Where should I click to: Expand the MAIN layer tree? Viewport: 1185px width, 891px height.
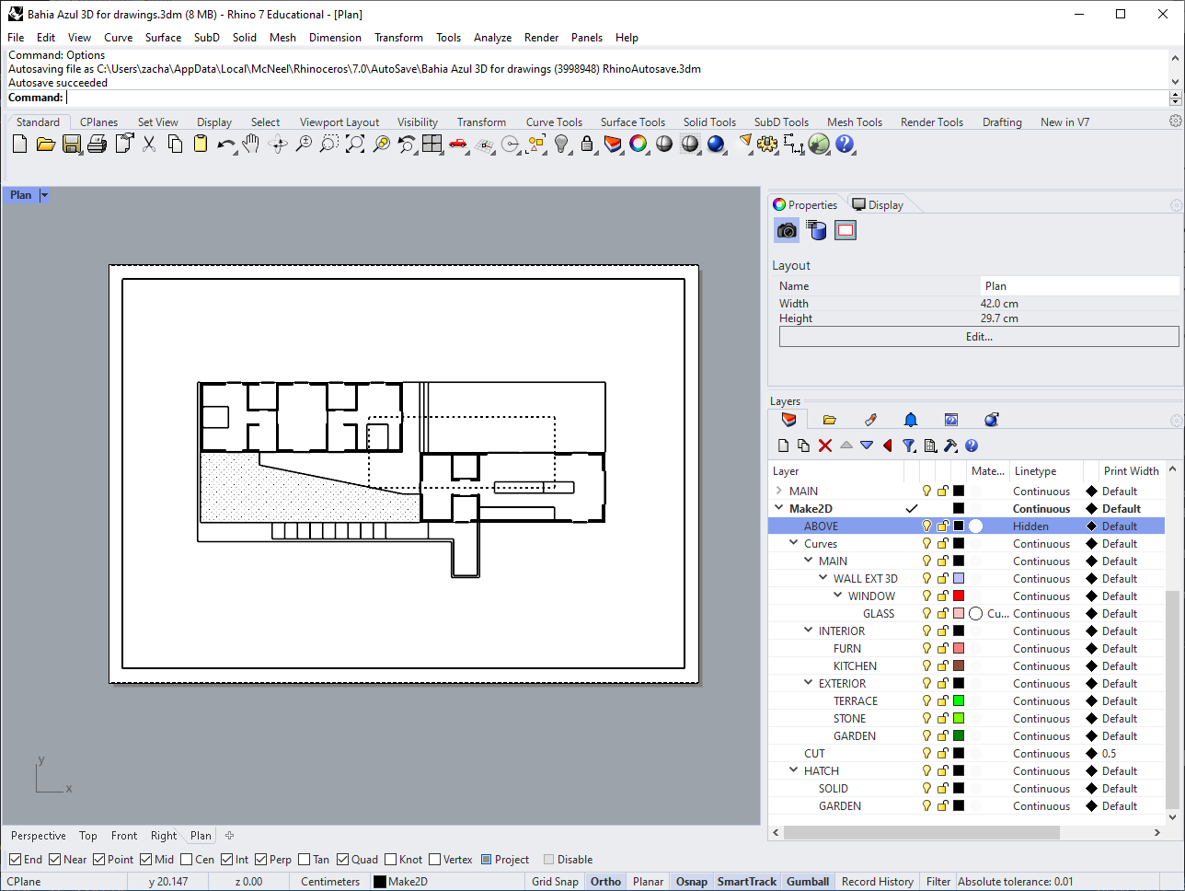coord(780,492)
